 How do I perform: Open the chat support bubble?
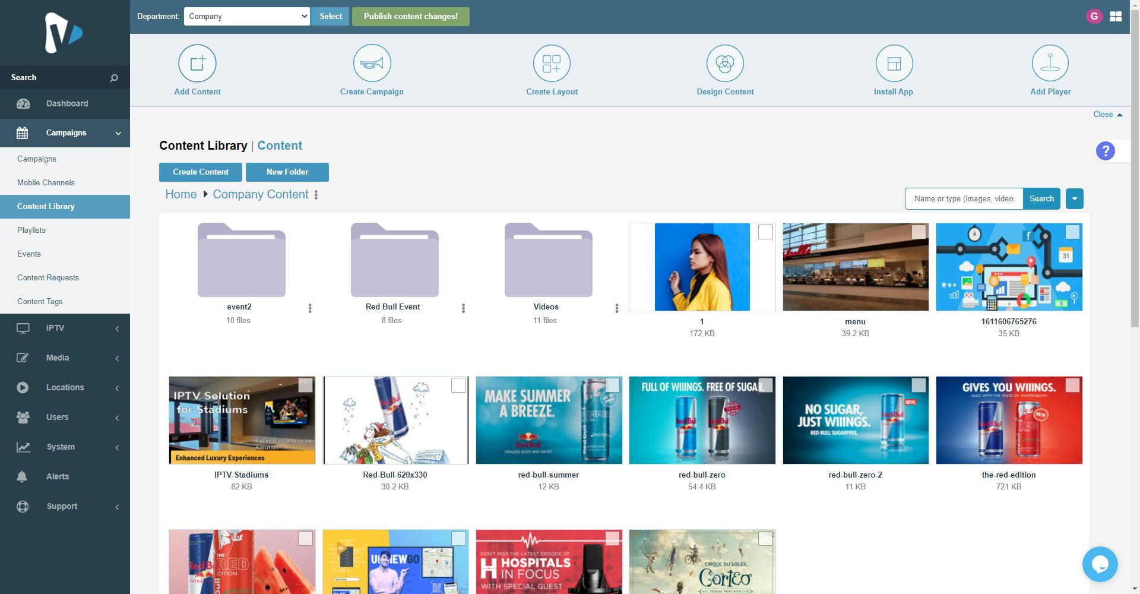(1100, 564)
